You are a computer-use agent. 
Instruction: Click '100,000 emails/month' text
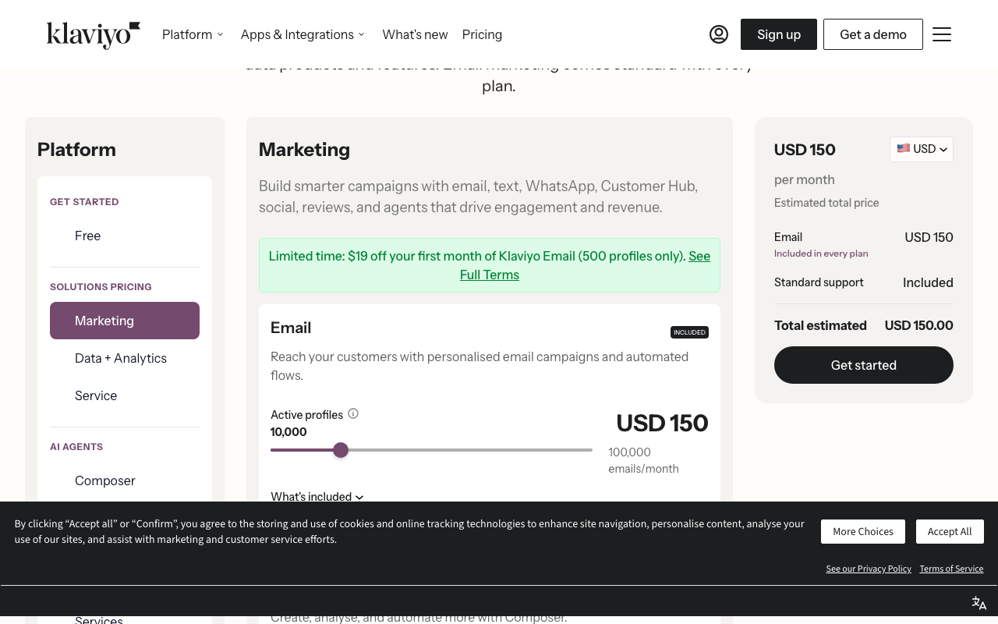pyautogui.click(x=643, y=460)
